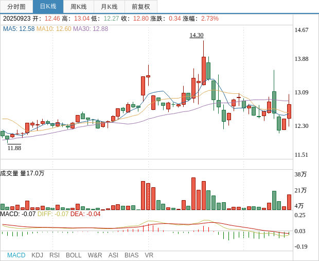Screen dimensions: 319x261
Task: Select the 日K线 tab
Action: (x=48, y=7)
